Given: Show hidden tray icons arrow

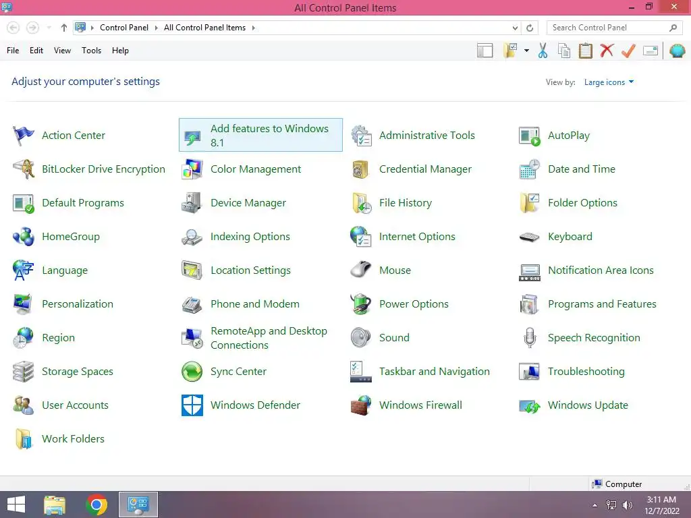Looking at the screenshot, I should pos(595,505).
